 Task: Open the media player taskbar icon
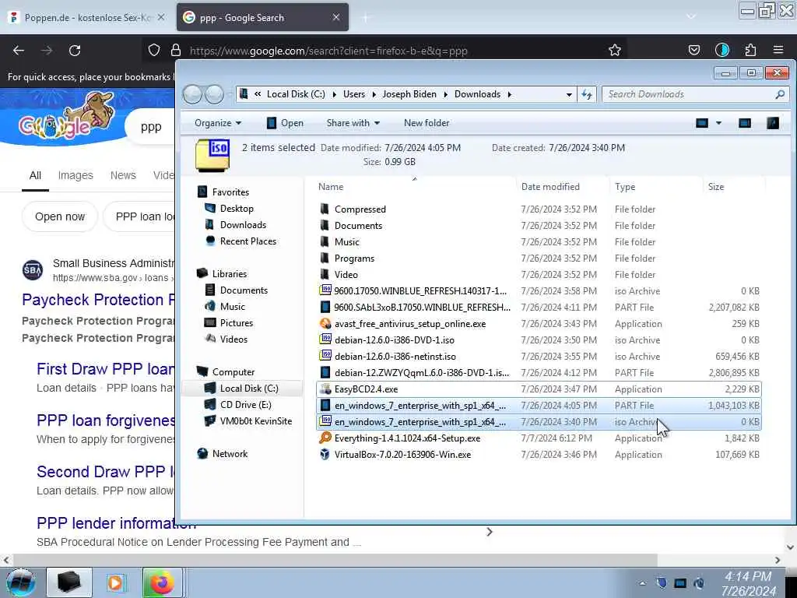115,582
